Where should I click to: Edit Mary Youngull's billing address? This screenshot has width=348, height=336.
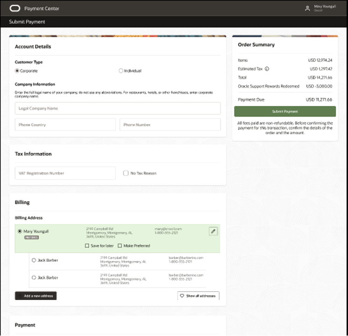point(213,231)
